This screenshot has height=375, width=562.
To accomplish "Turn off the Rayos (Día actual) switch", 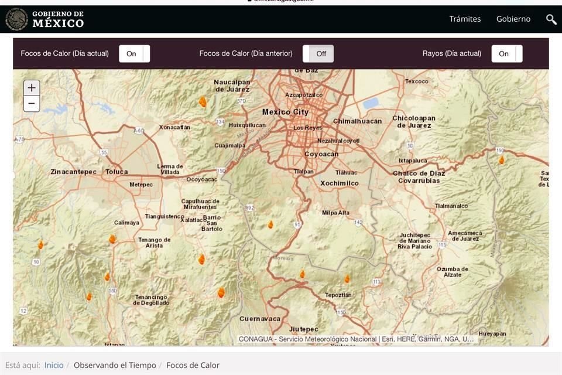I will [x=506, y=54].
